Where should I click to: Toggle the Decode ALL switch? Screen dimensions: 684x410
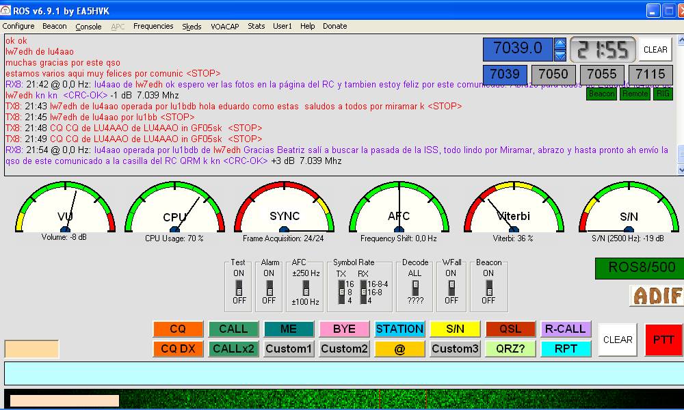(415, 288)
